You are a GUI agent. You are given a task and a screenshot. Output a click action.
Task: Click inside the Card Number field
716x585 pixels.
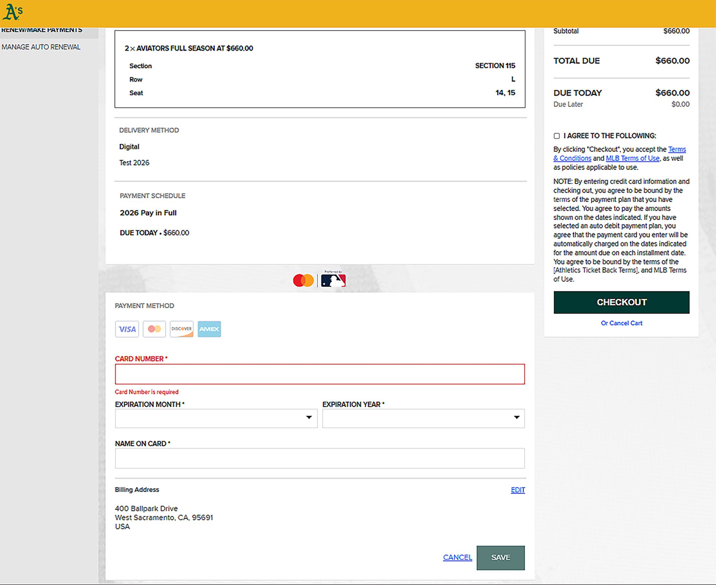(x=320, y=374)
